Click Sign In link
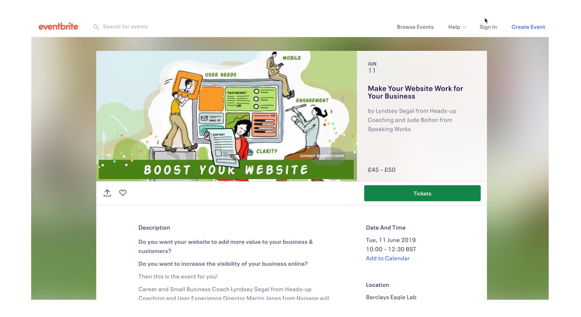The width and height of the screenshot is (581, 317). click(488, 27)
